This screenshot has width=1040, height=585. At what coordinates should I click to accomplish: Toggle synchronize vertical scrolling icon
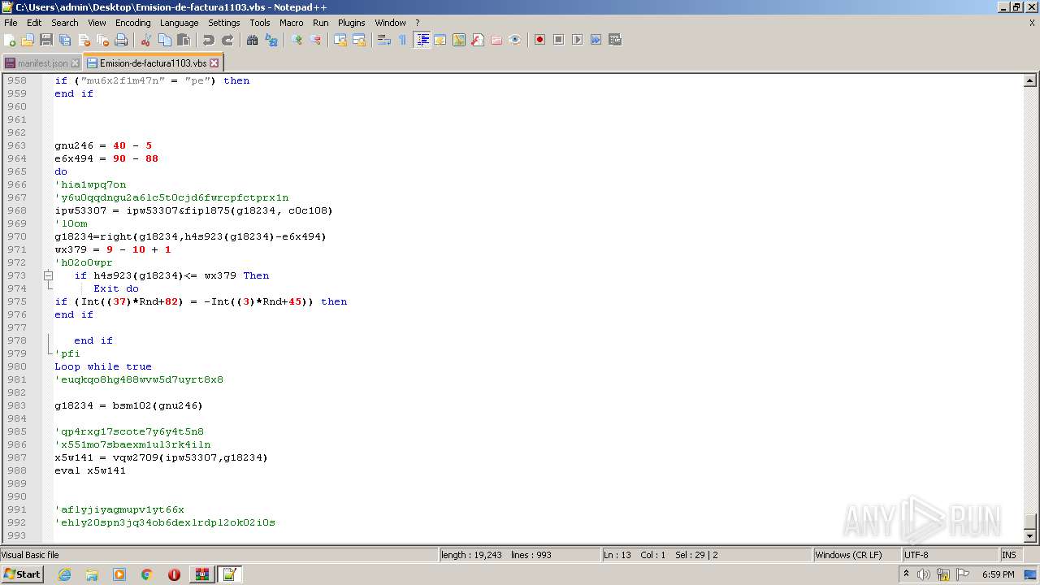[340, 40]
